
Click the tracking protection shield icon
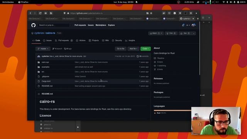(x=64, y=13)
